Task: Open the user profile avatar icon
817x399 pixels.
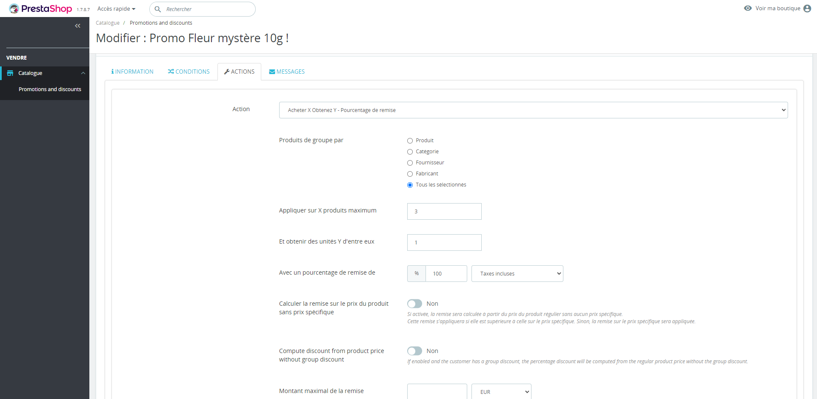Action: [x=807, y=9]
